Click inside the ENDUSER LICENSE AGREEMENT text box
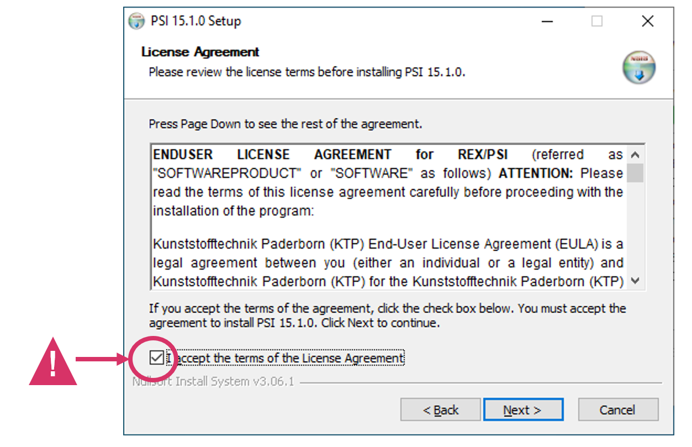This screenshot has width=692, height=447. [x=389, y=218]
